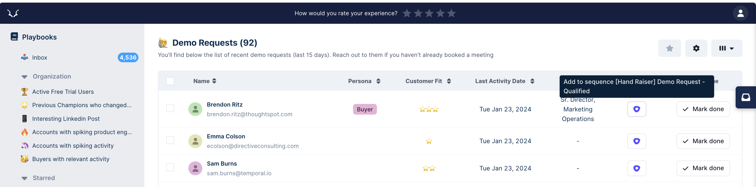Mark Sam Burns as done
This screenshot has height=187, width=756.
click(x=703, y=168)
